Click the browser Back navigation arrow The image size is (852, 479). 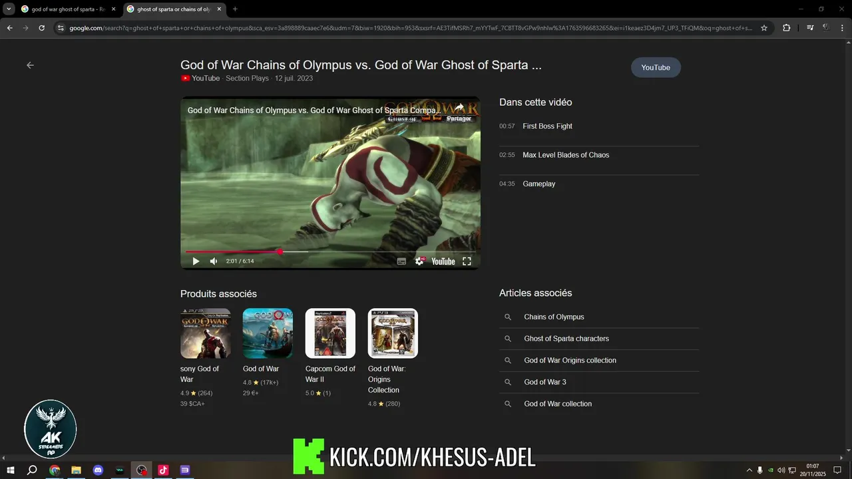pos(9,28)
